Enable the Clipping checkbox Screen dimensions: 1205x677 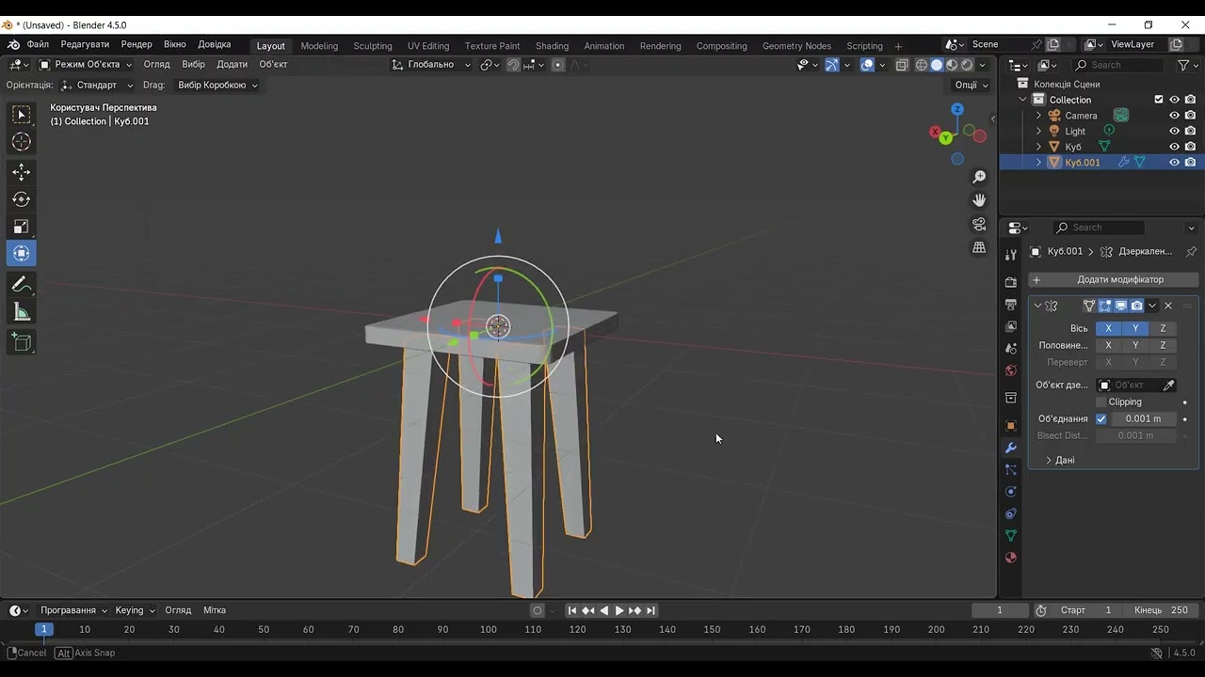[1101, 401]
